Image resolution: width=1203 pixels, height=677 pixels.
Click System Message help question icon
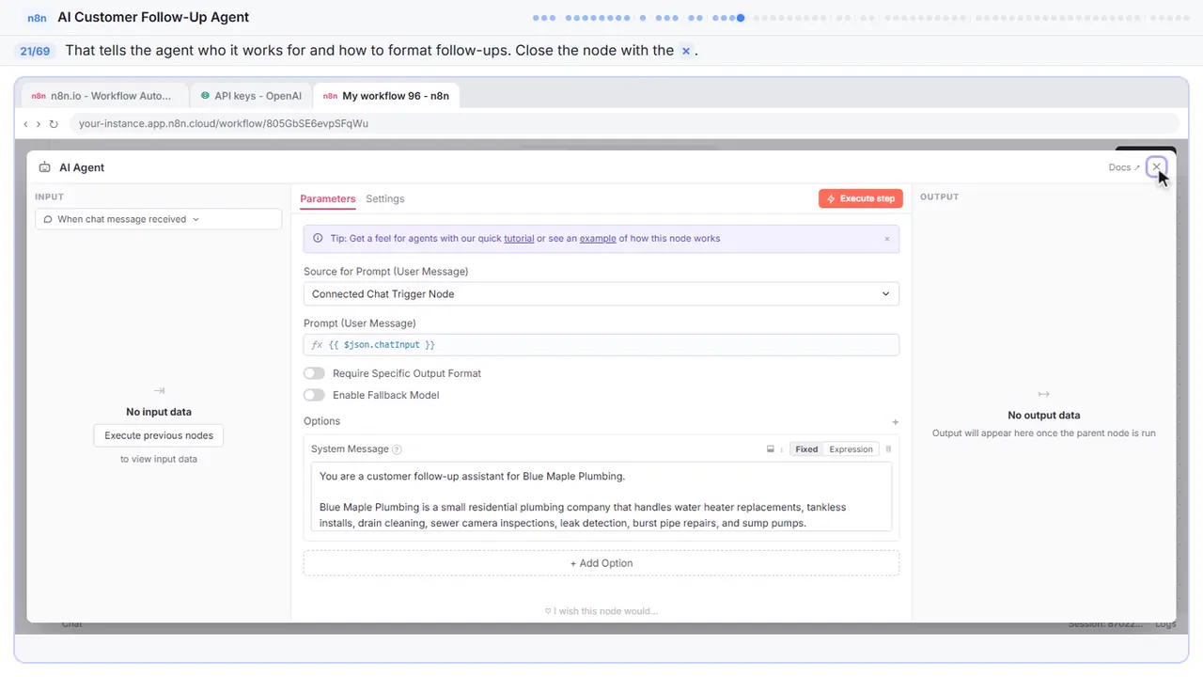pos(397,449)
